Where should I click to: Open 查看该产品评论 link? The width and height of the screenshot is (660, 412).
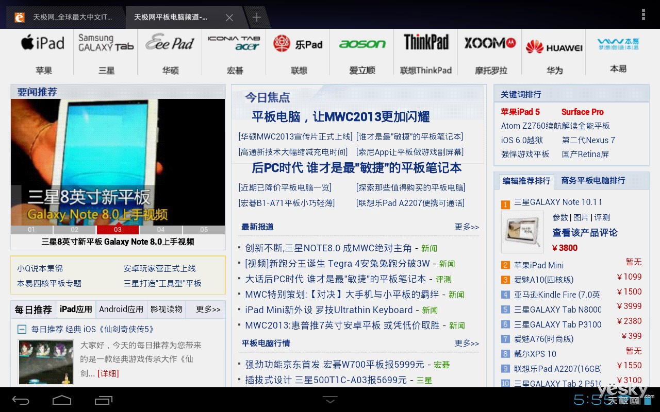point(585,233)
